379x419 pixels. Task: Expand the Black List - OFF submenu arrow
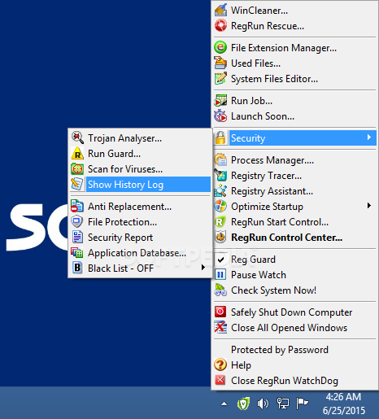point(203,268)
